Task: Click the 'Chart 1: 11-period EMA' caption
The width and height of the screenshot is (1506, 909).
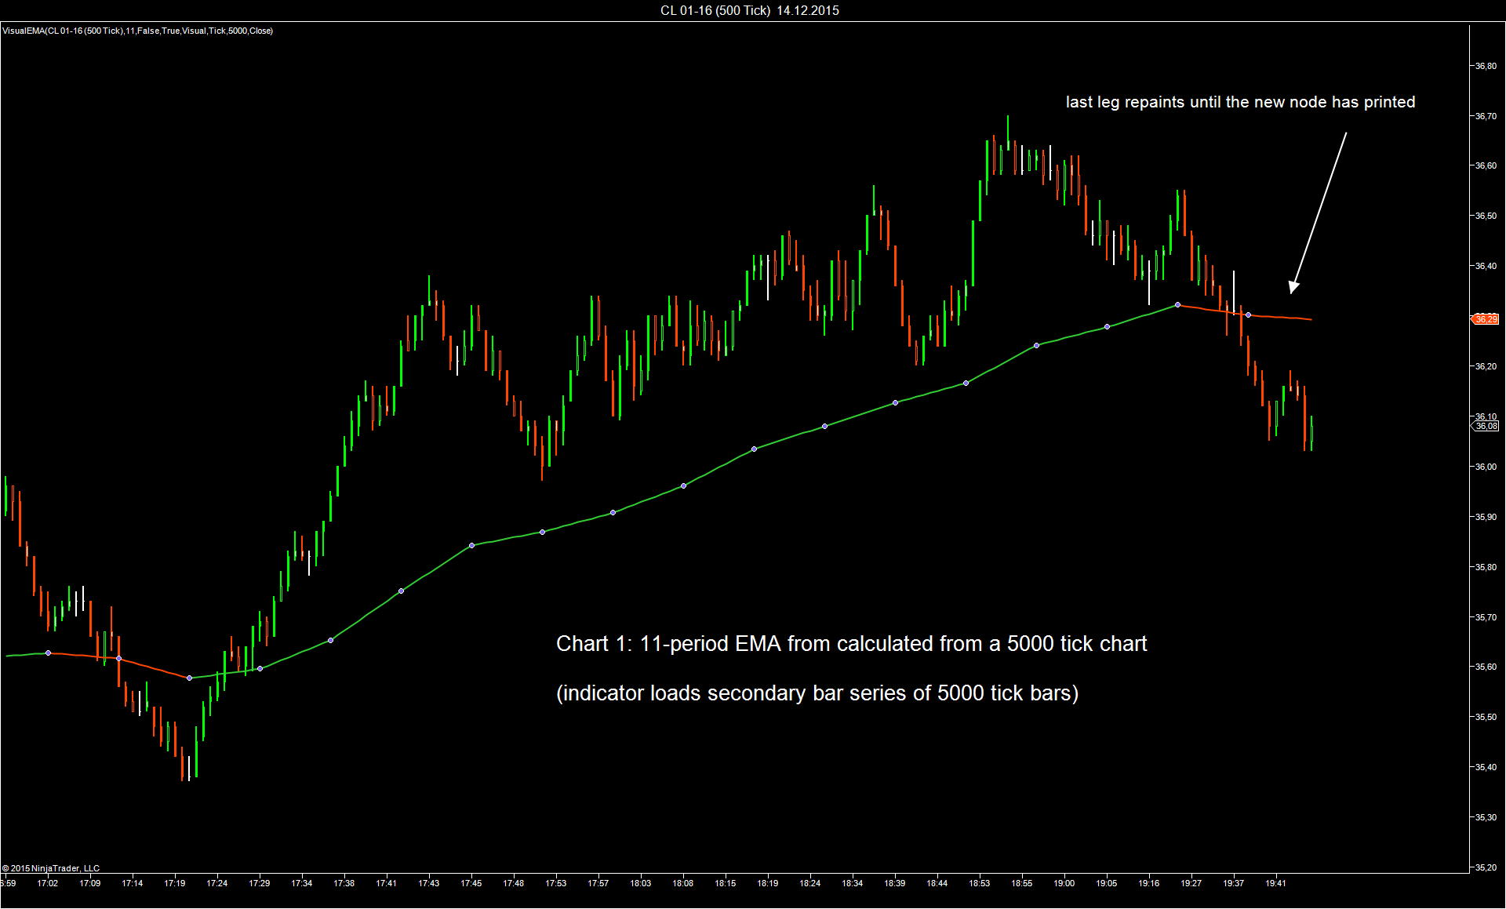Action: click(851, 644)
